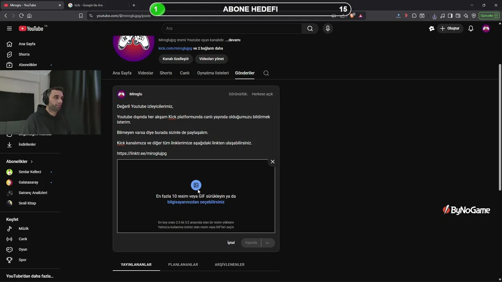Switch to Oynatma listeleri tab
This screenshot has height=282, width=502.
click(x=213, y=73)
